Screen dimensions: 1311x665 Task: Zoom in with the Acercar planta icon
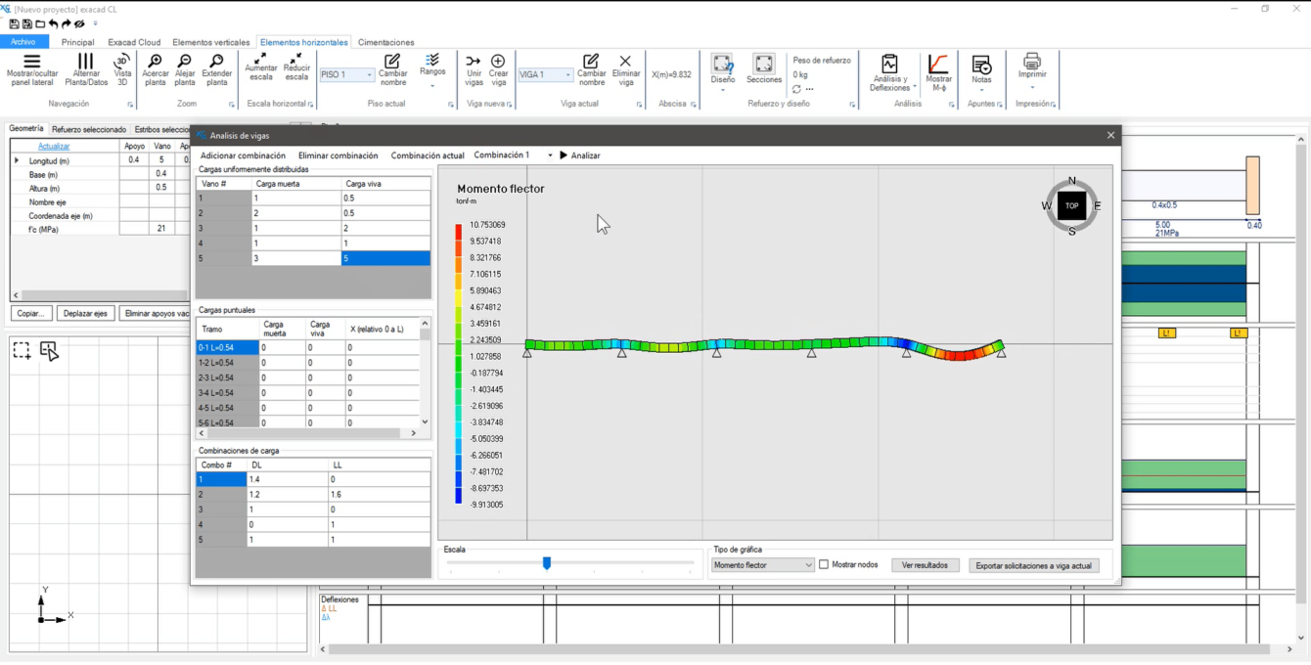tap(156, 63)
